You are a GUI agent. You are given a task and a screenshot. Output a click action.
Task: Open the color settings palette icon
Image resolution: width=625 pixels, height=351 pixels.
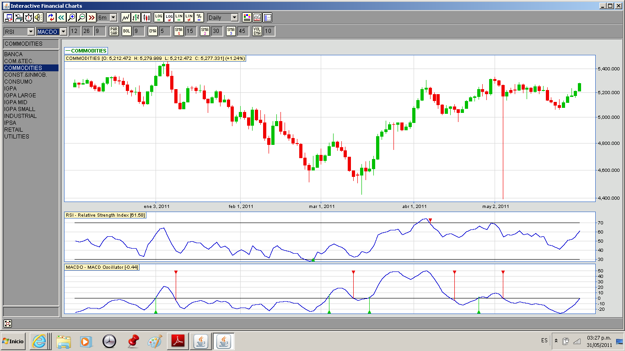pos(247,17)
